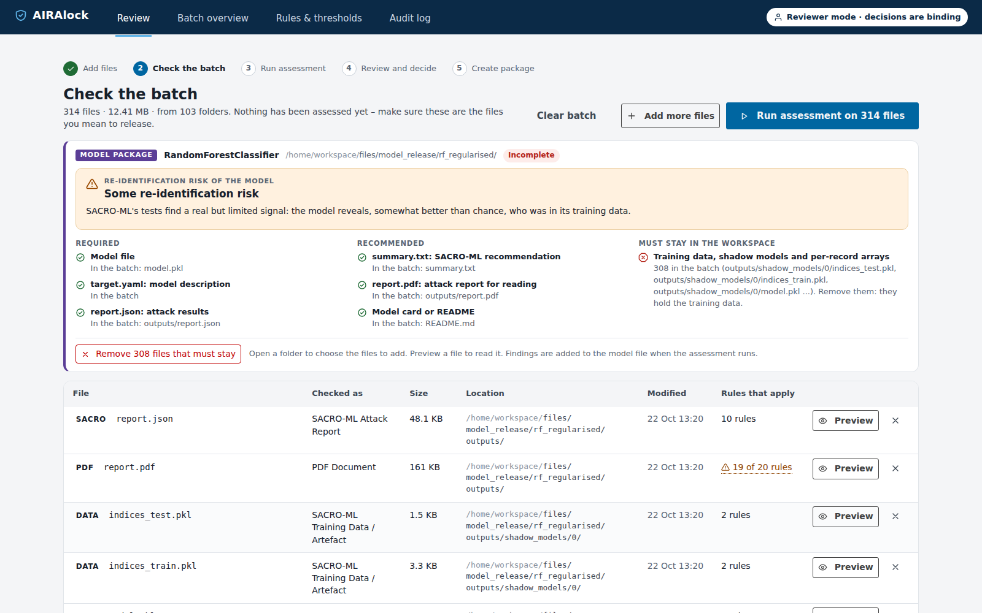The width and height of the screenshot is (982, 613).
Task: Remove report.json from the batch
Action: (895, 421)
